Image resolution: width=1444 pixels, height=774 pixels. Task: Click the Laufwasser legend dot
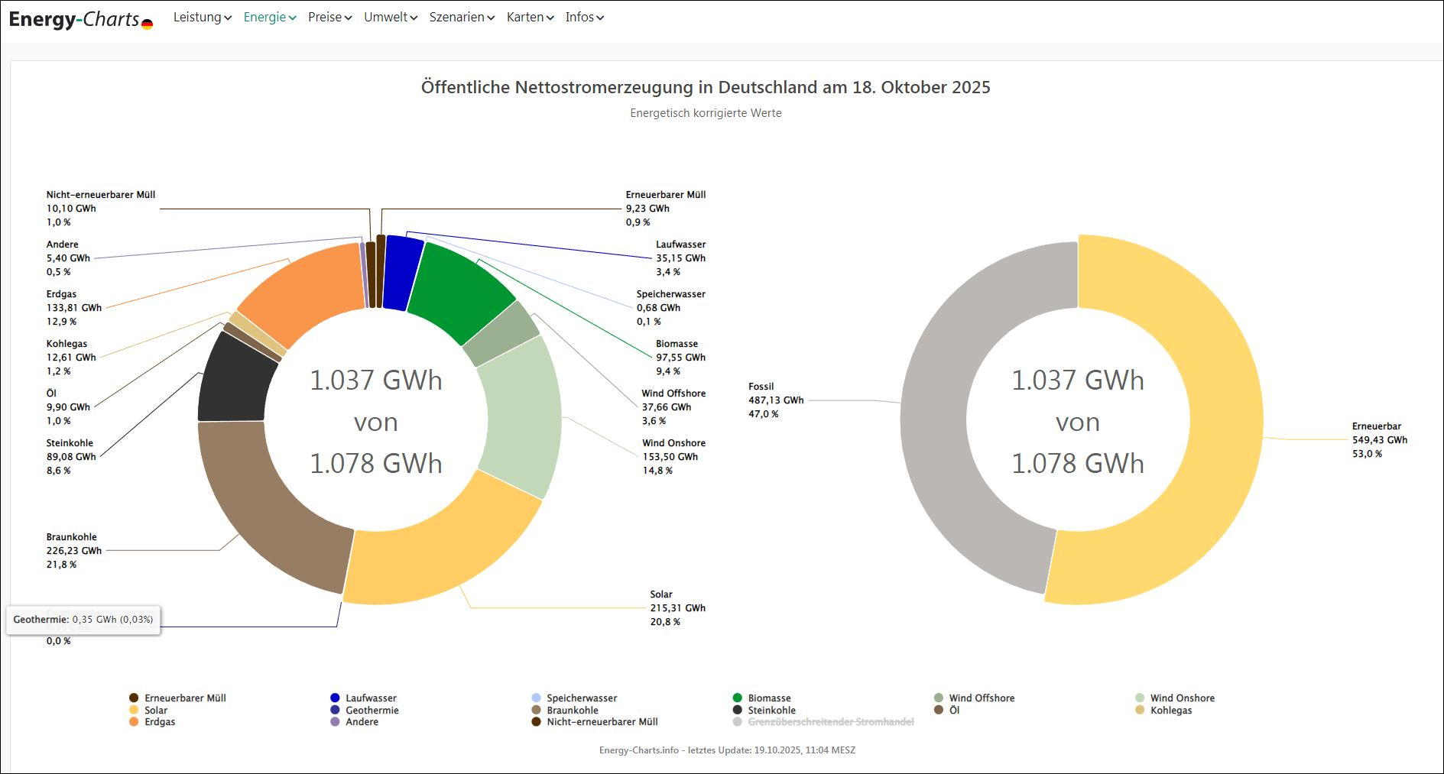(x=335, y=698)
